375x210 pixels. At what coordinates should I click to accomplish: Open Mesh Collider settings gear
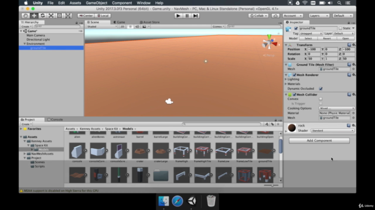[x=353, y=94]
